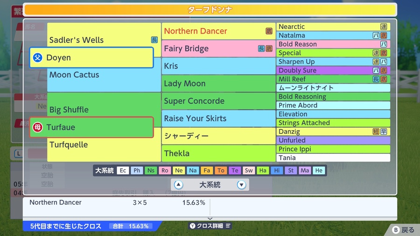The height and width of the screenshot is (236, 420).
Task: Select the Turfaue dam box
Action: coord(91,127)
